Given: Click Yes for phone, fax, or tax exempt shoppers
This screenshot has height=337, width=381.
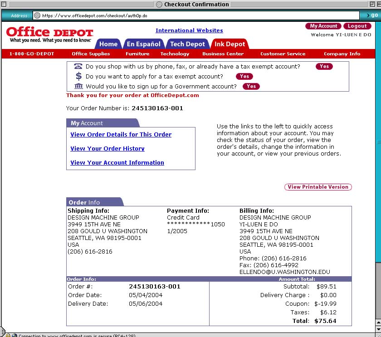Looking at the screenshot, I should [324, 66].
